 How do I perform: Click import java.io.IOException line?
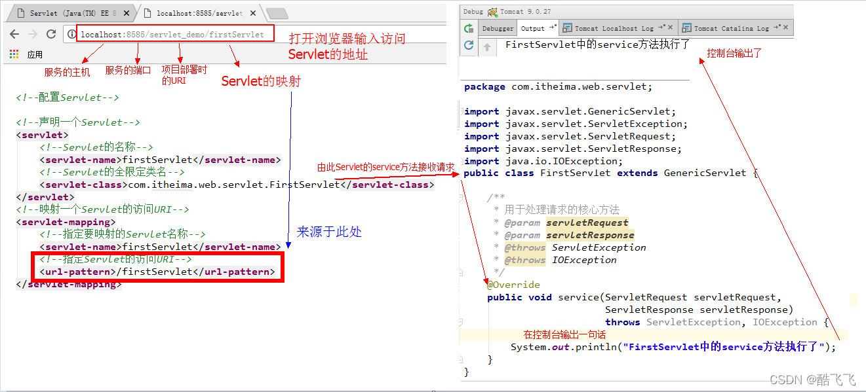pyautogui.click(x=543, y=161)
